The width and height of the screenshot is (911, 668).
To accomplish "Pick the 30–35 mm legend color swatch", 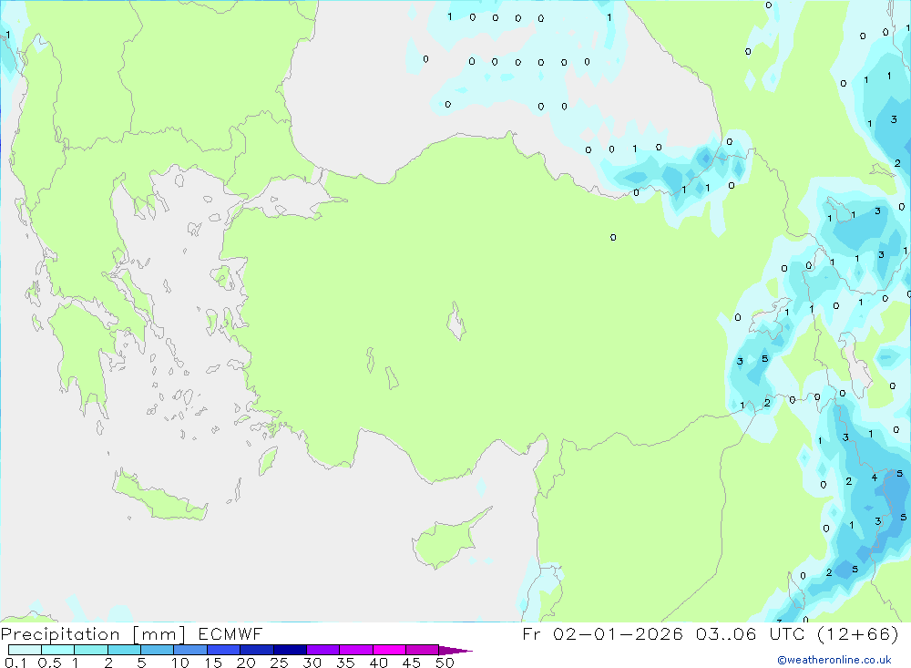I will pyautogui.click(x=323, y=650).
